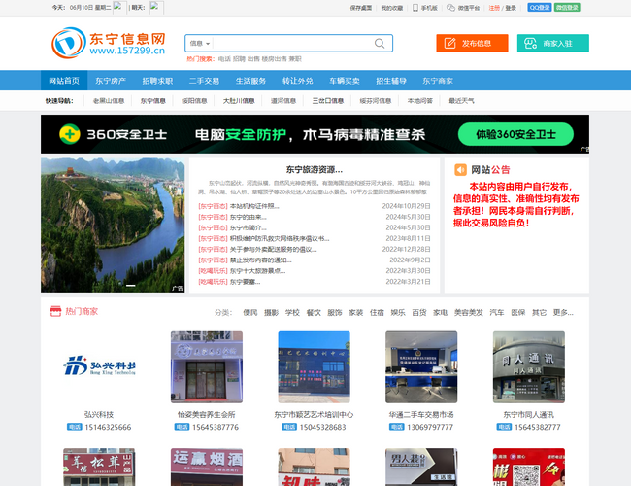
Task: Click 最近天气 quick navigation link
Action: 461,101
